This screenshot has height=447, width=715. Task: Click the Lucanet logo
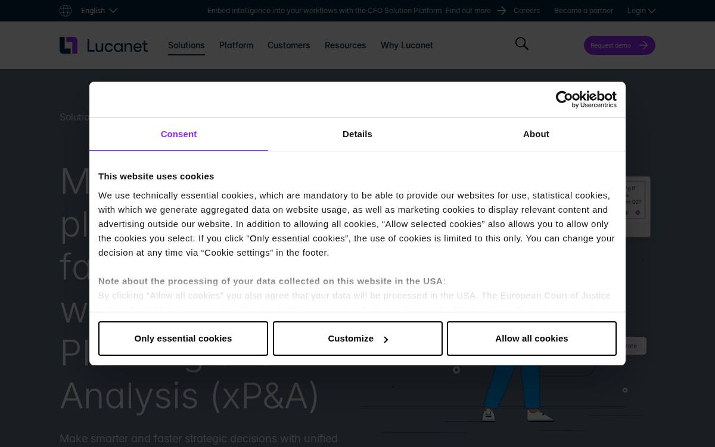coord(104,45)
